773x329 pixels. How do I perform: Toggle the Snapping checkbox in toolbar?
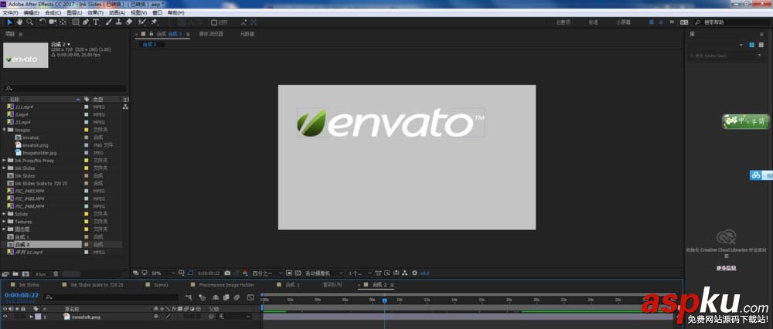coord(214,22)
